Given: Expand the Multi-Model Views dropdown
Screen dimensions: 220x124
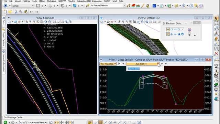Looking at the screenshot, I should (x=46, y=123).
